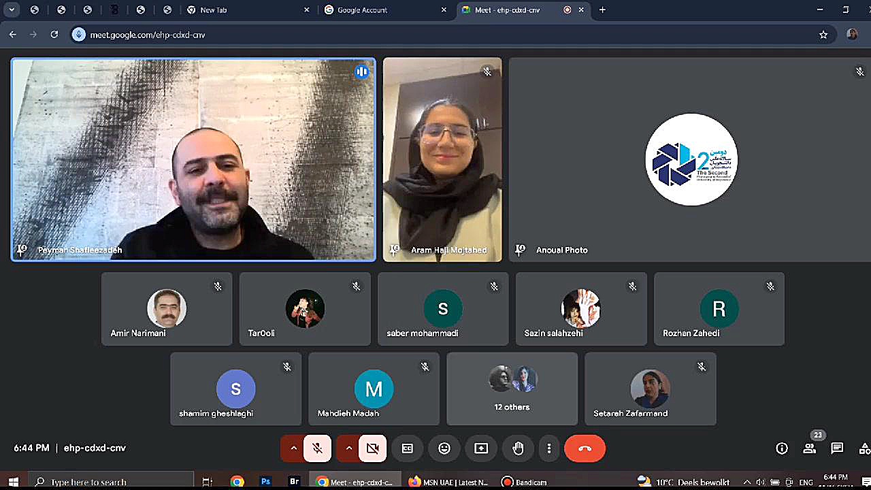Open Task View in the taskbar

pyautogui.click(x=207, y=482)
